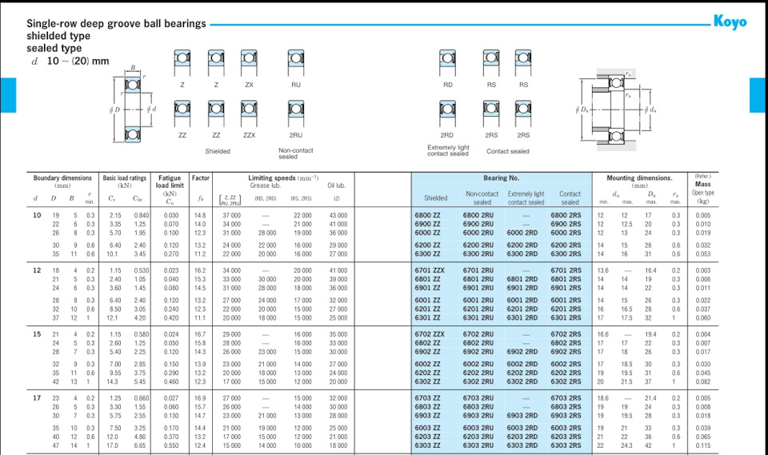The width and height of the screenshot is (768, 455).
Task: Click the Koyo logo
Action: (730, 22)
